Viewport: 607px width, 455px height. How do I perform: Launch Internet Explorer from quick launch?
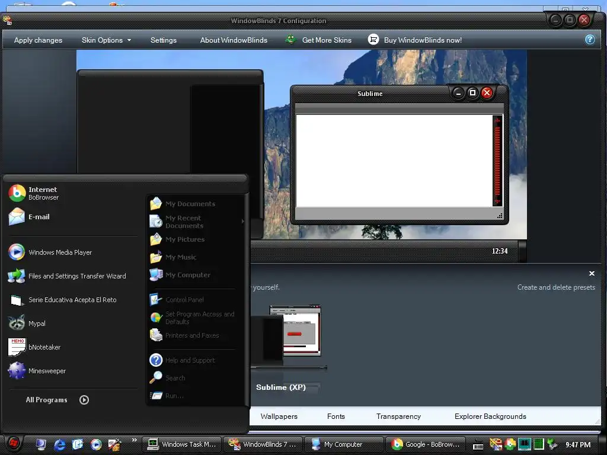point(59,444)
